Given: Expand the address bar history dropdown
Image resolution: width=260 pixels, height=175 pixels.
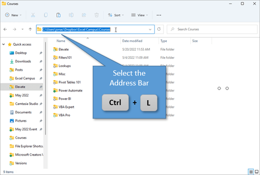Looking at the screenshot, I should (150, 29).
